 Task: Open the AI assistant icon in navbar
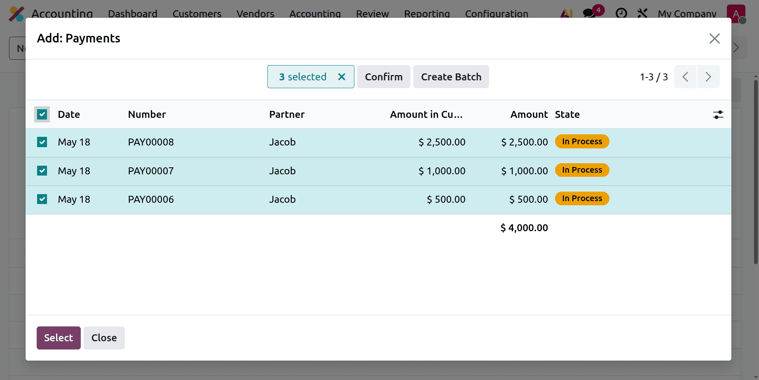click(567, 14)
